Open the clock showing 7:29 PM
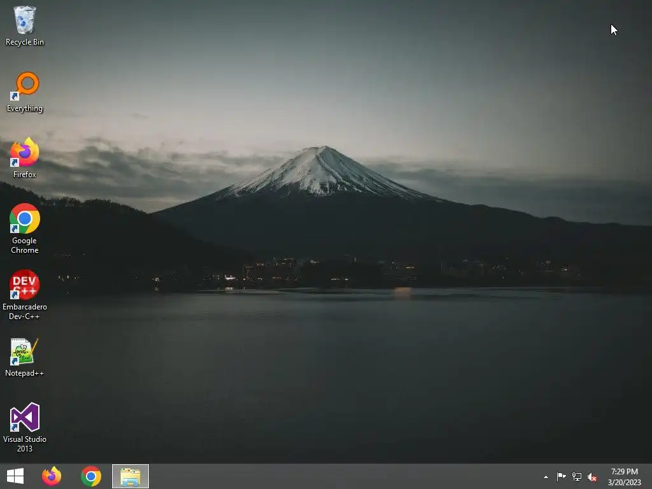 [x=624, y=476]
